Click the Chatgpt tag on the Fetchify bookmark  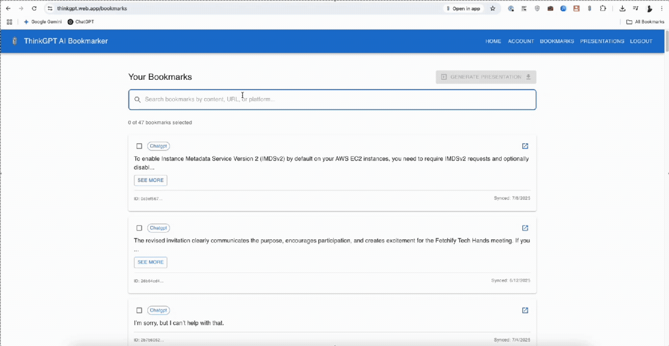[158, 228]
